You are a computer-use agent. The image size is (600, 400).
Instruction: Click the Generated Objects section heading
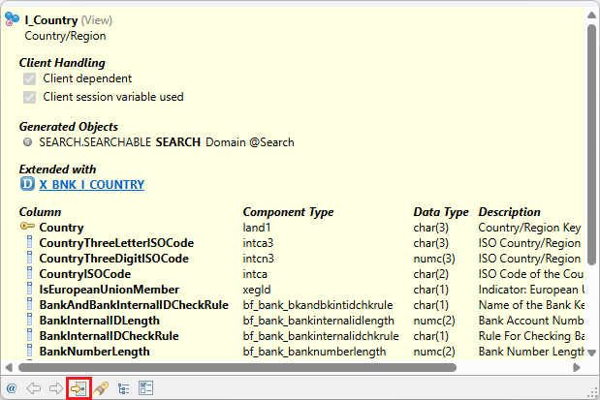pos(69,127)
